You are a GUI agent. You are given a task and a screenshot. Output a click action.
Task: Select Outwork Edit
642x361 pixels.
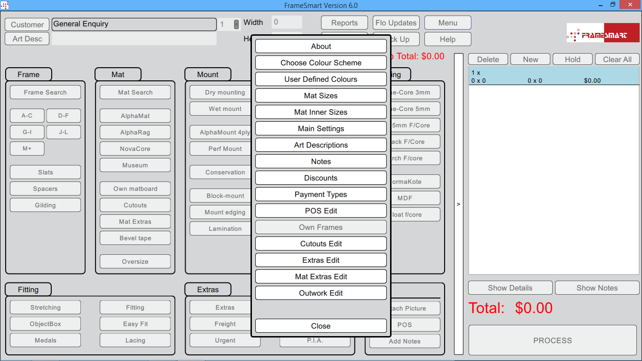[x=321, y=293]
